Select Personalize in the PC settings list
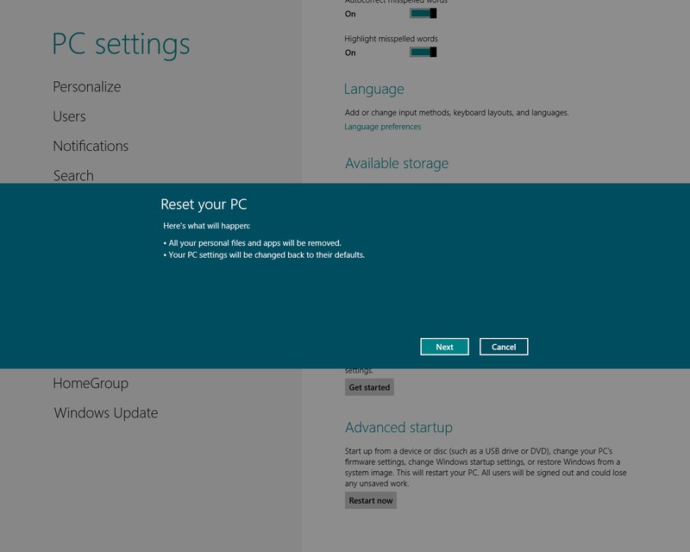 pyautogui.click(x=87, y=87)
